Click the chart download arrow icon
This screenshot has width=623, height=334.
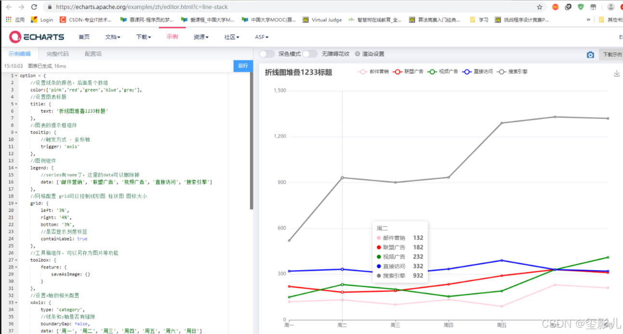[x=615, y=72]
